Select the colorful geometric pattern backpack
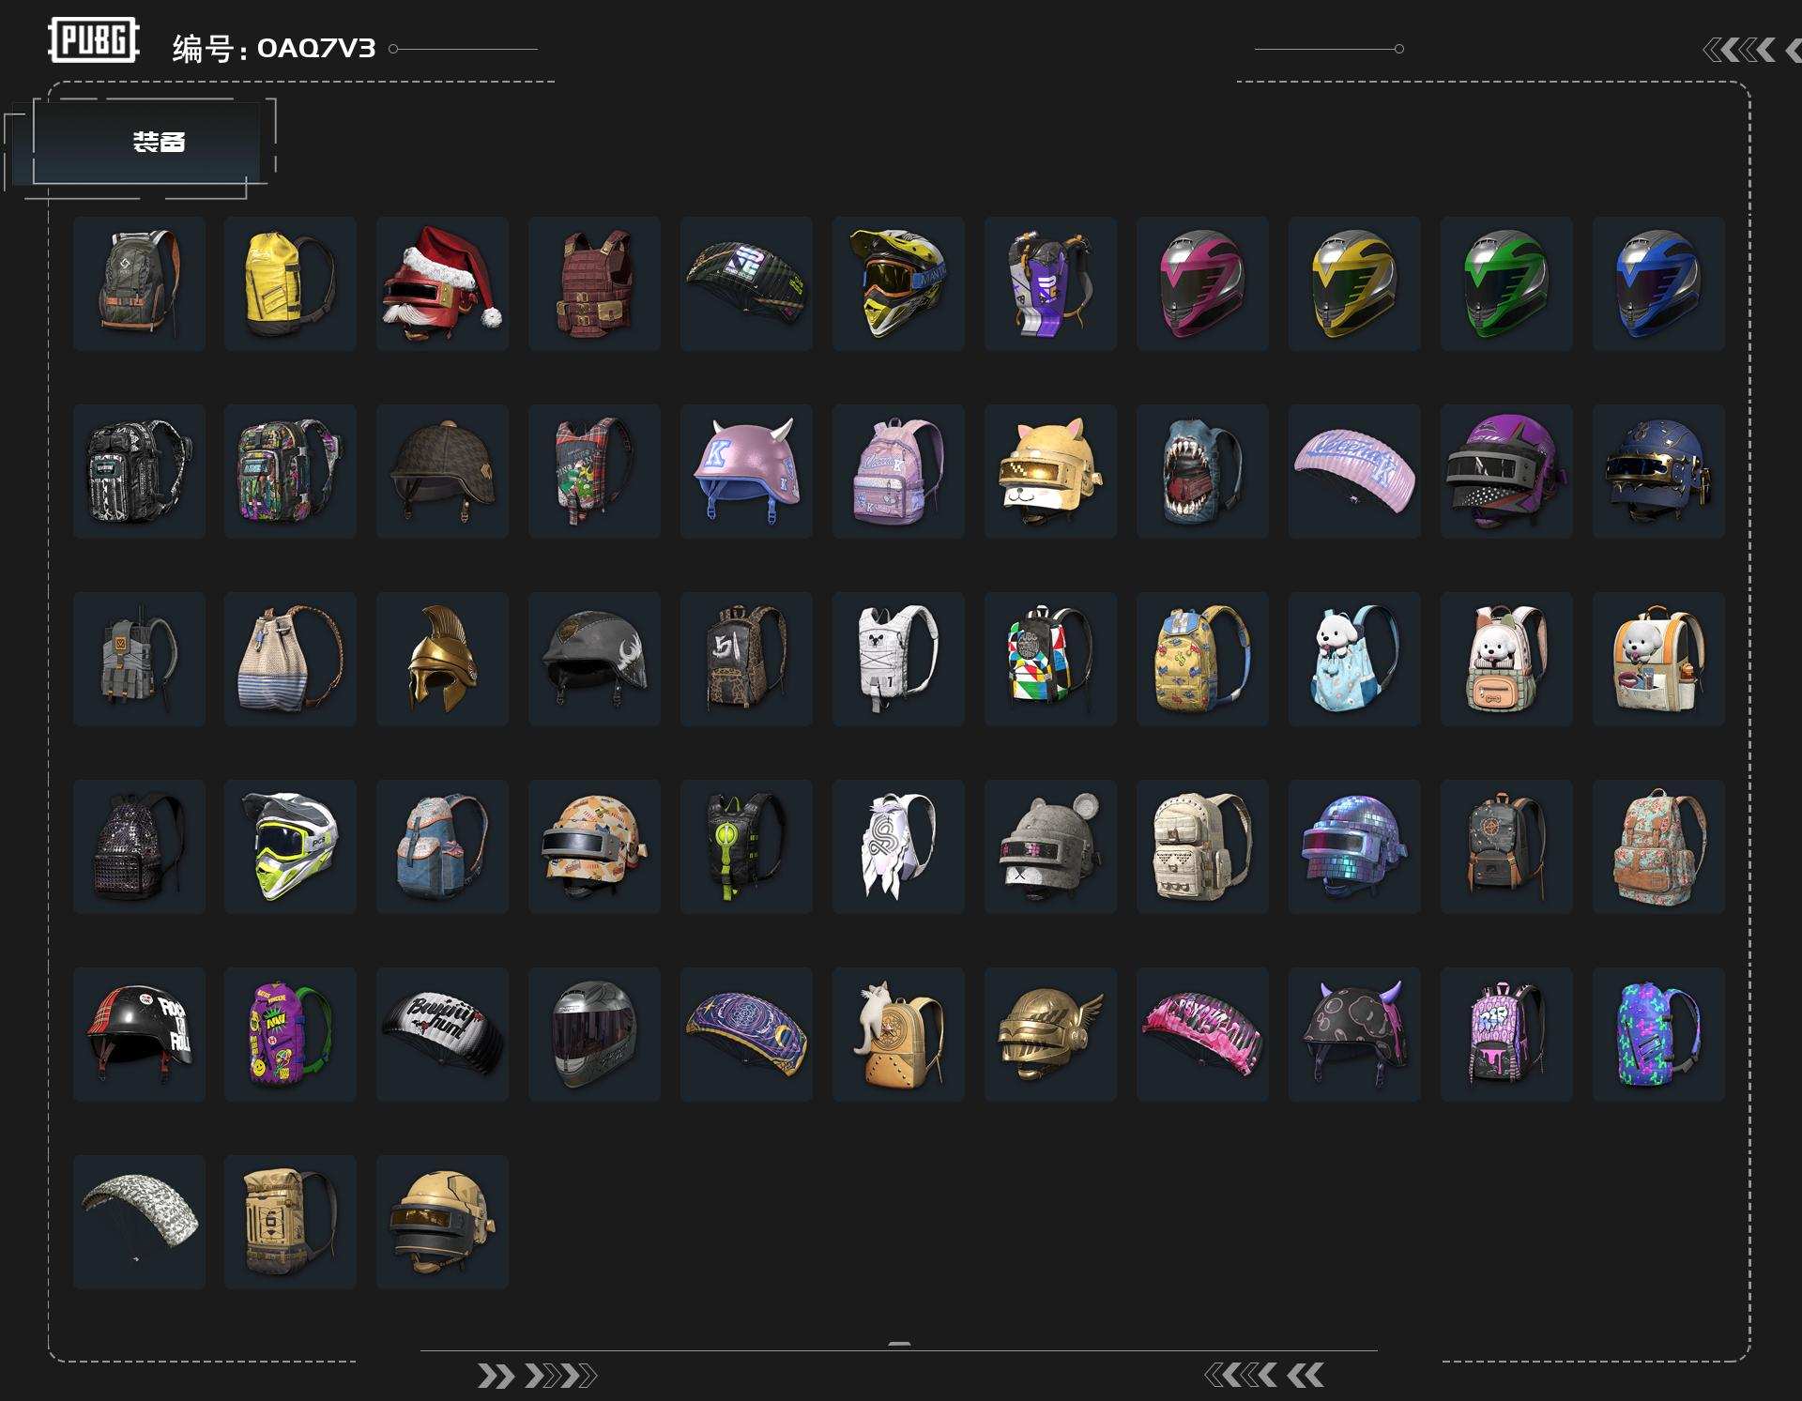This screenshot has height=1401, width=1802. [1050, 659]
